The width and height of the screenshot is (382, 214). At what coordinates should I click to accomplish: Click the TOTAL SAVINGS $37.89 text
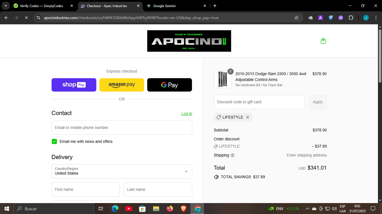tap(243, 177)
